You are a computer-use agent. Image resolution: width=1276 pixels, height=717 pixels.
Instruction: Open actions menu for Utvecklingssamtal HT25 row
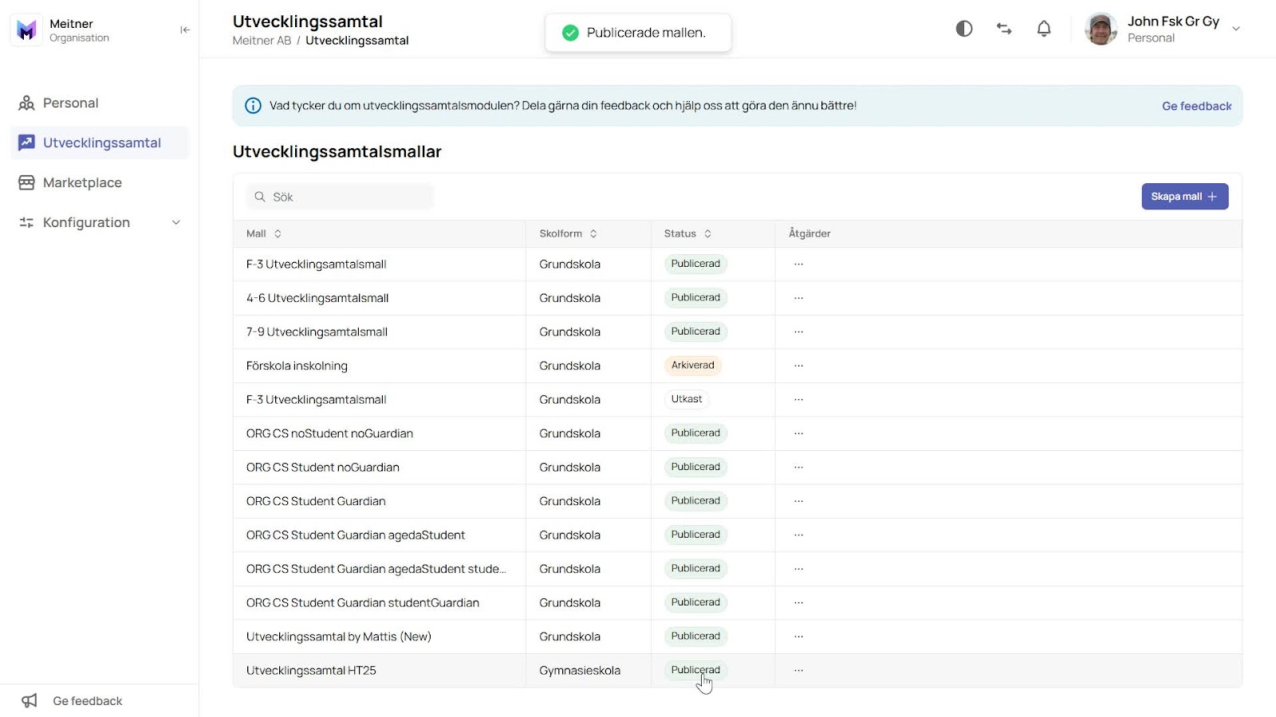point(798,671)
